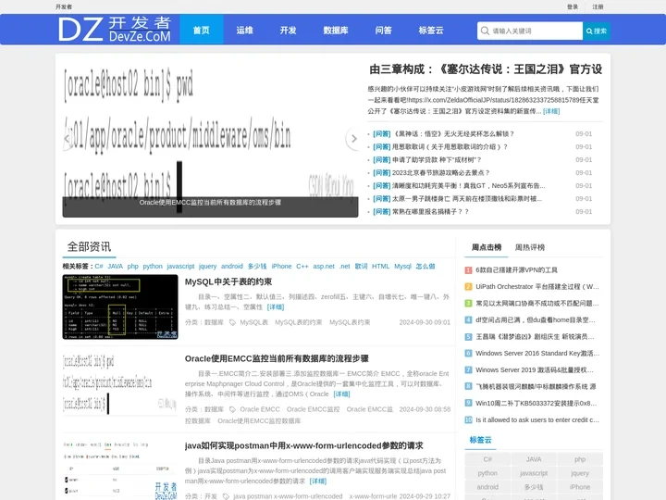Open Win10周二补丁KB5033372 entry
This screenshot has height=500, width=666.
(x=536, y=404)
